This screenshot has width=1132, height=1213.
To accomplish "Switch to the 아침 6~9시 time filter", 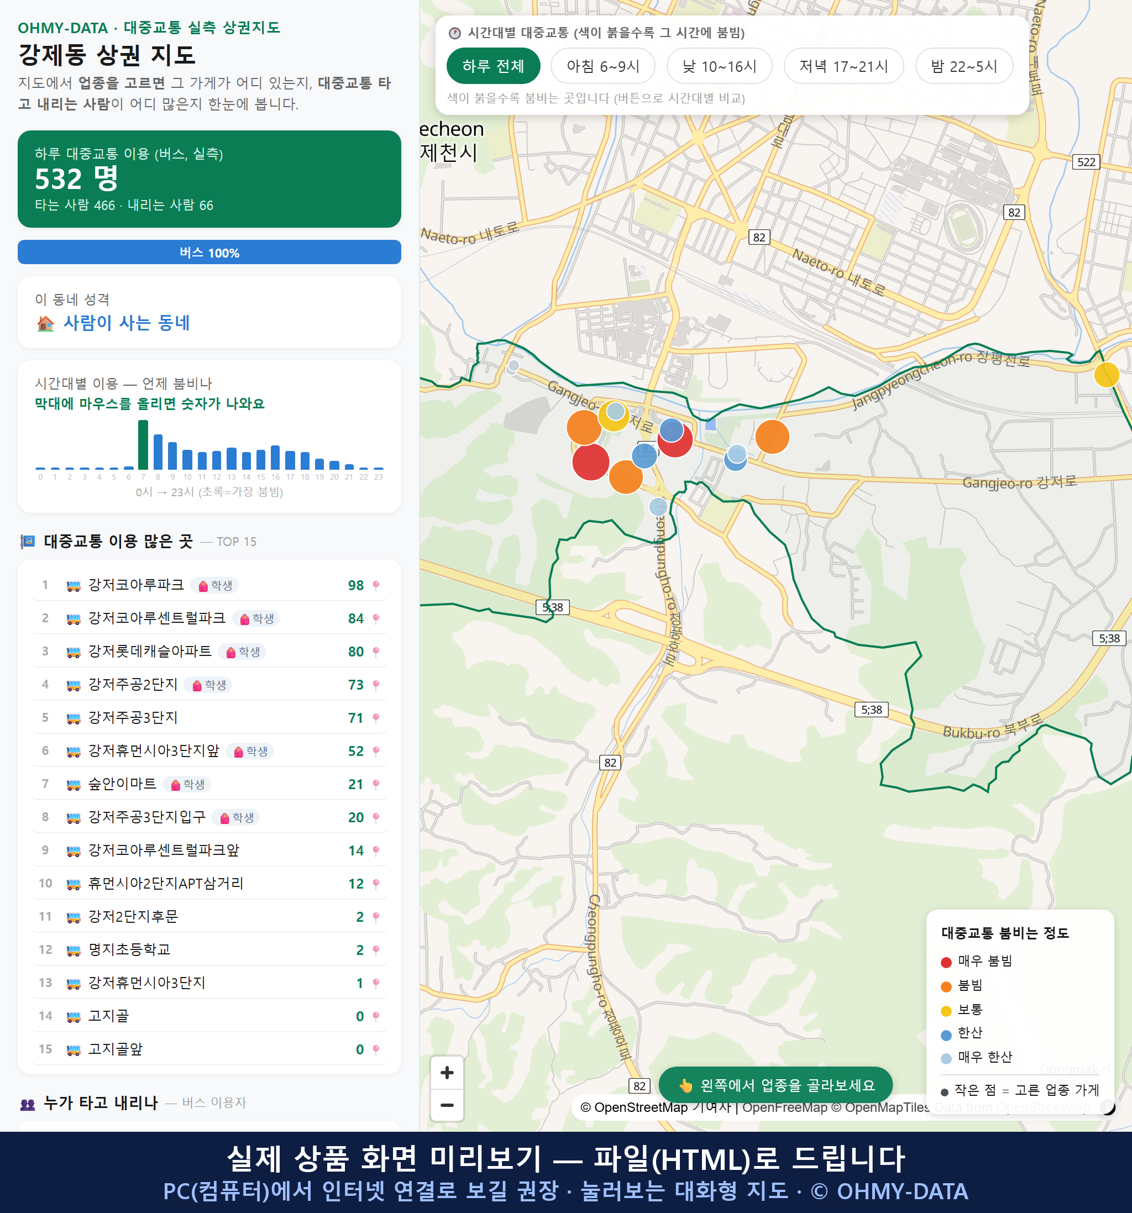I will tap(603, 66).
